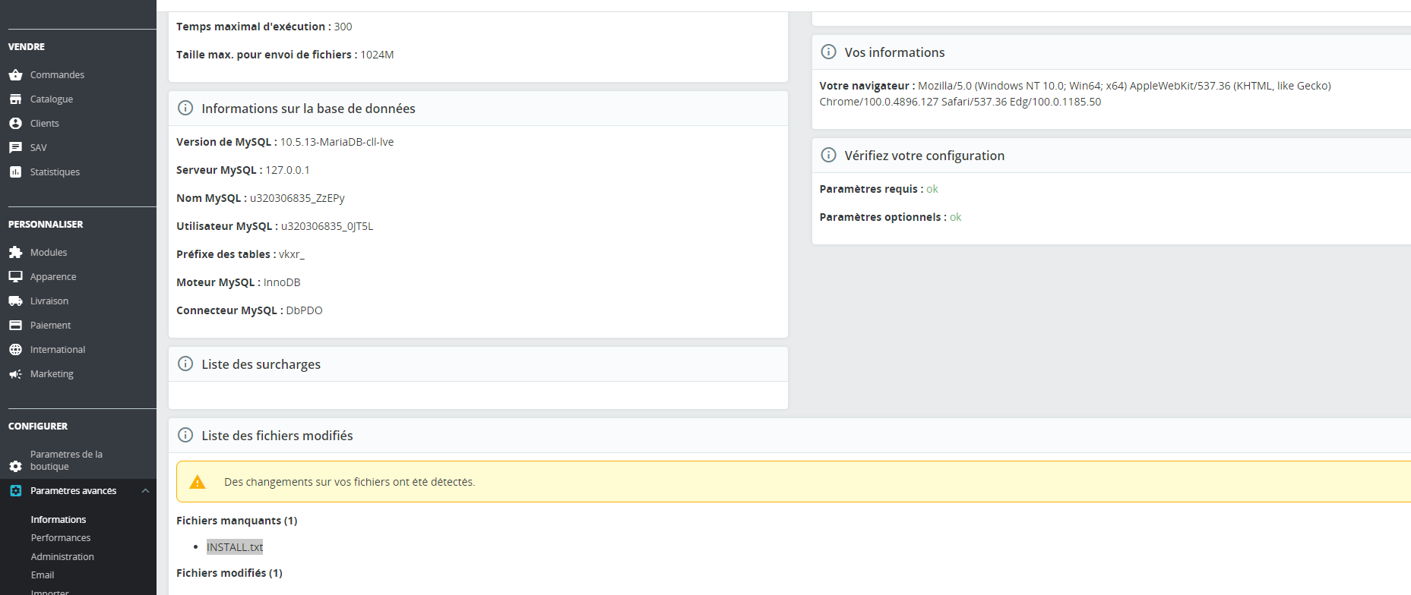Open Clients using the person icon

(x=15, y=124)
